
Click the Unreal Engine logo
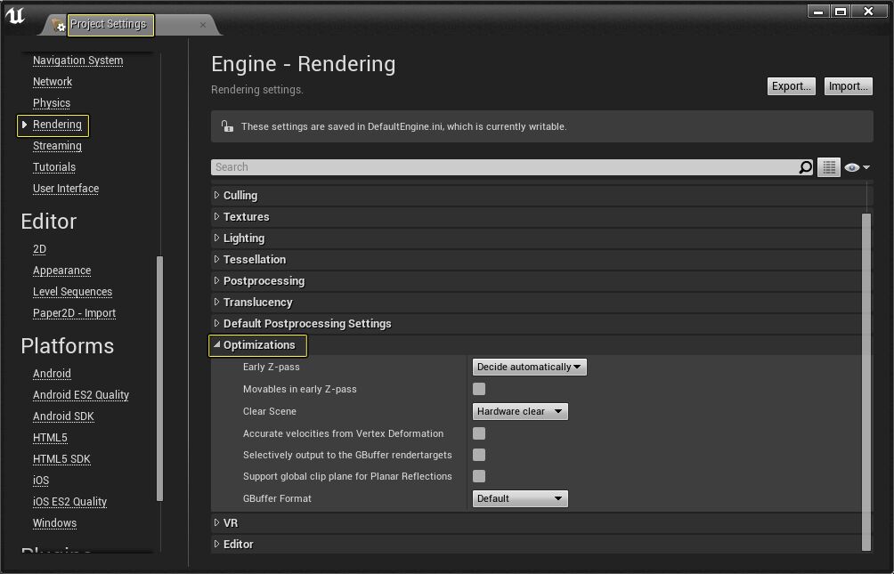[14, 15]
